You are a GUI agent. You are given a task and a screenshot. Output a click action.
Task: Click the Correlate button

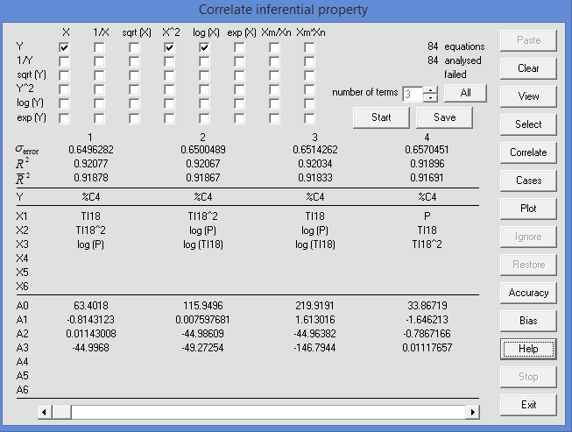point(528,152)
